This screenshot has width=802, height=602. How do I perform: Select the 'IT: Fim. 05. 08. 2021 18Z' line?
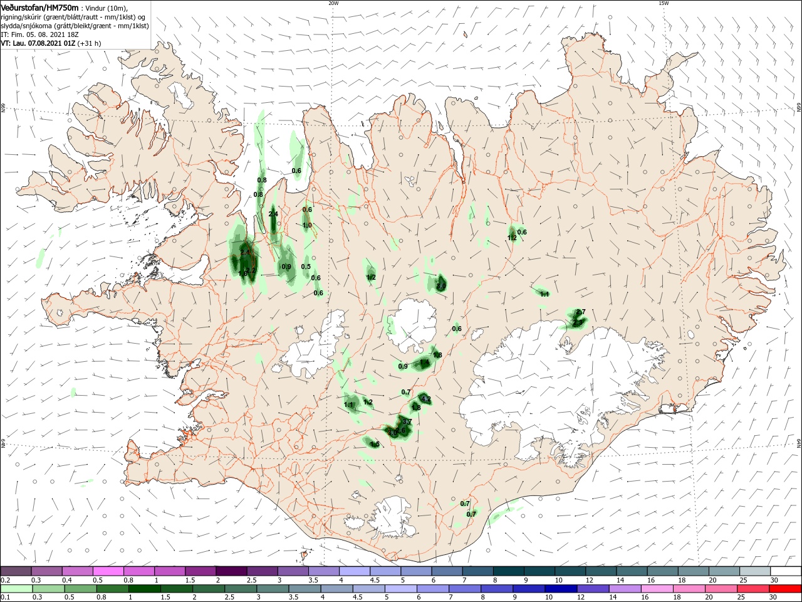coord(39,34)
